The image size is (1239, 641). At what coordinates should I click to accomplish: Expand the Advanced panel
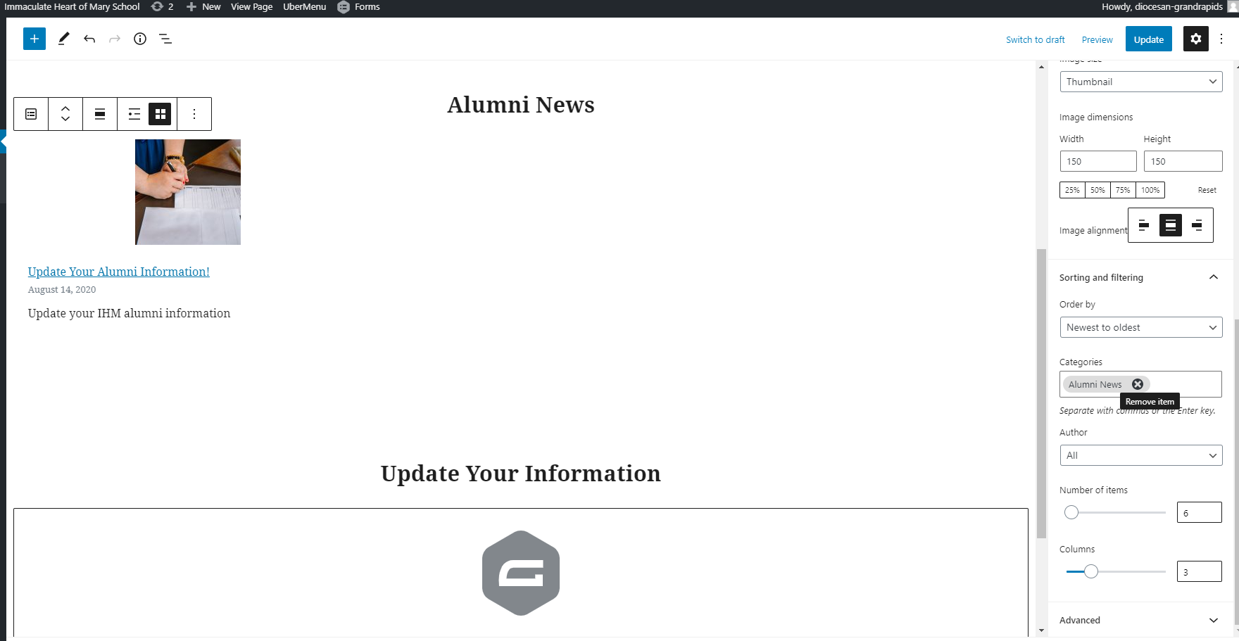pos(1139,620)
